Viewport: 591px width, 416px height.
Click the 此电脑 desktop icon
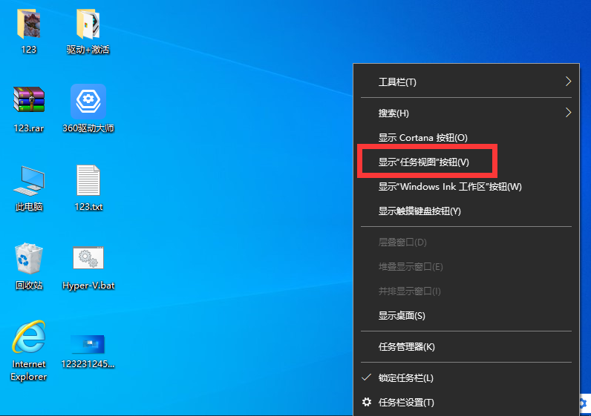(x=28, y=181)
